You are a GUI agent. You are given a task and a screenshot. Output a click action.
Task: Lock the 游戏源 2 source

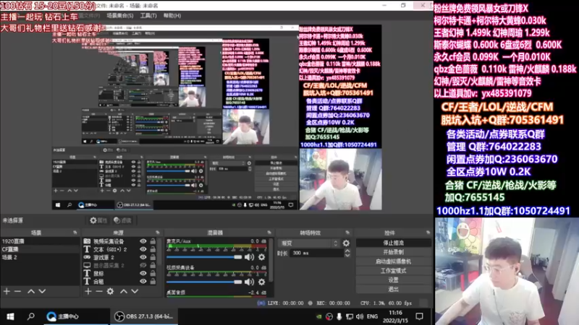[153, 257]
